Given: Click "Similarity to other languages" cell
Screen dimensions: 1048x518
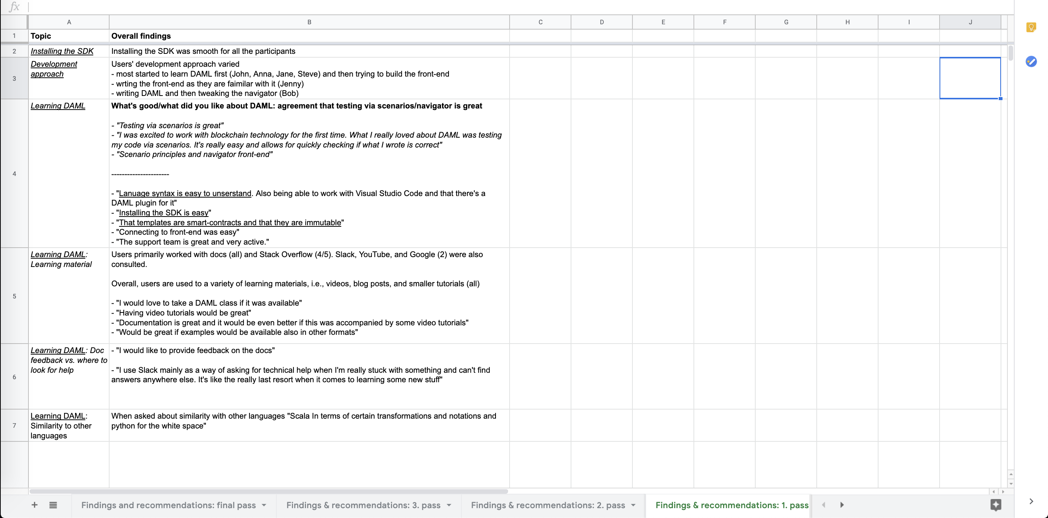Looking at the screenshot, I should [x=69, y=425].
